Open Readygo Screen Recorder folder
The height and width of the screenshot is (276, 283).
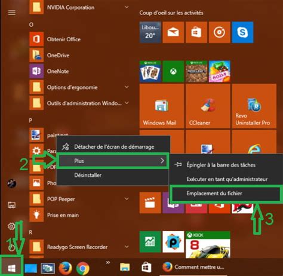point(79,247)
